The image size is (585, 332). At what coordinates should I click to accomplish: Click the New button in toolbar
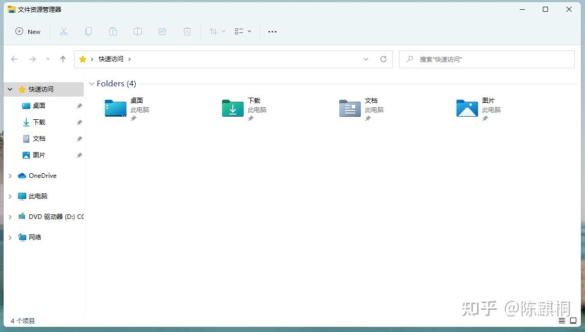click(28, 32)
